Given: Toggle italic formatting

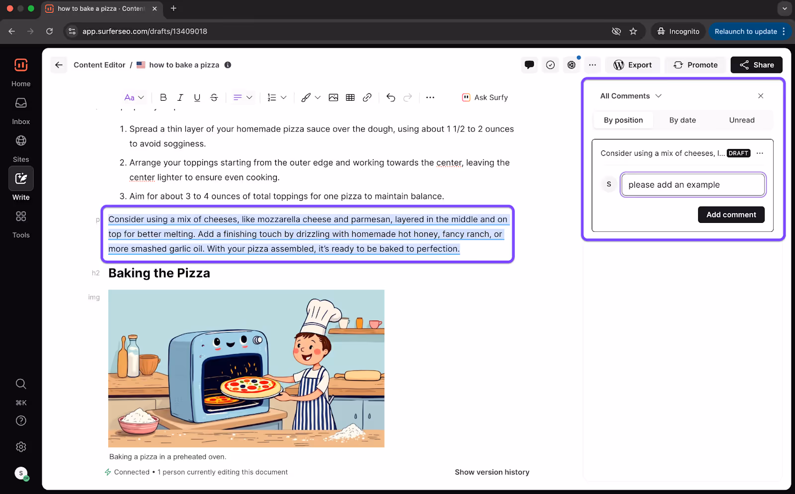Looking at the screenshot, I should [180, 97].
